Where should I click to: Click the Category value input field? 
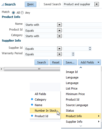[82, 36]
